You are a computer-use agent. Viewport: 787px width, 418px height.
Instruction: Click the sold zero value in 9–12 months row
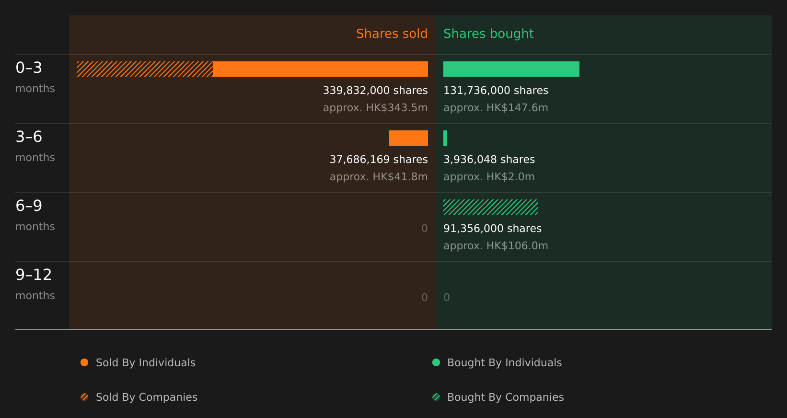coord(425,298)
